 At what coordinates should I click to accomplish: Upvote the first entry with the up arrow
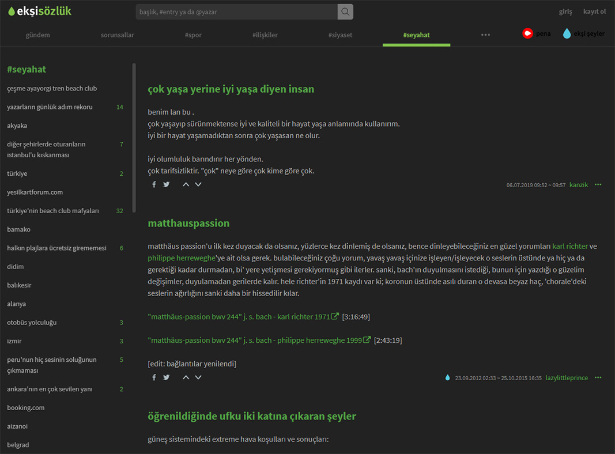(x=185, y=184)
